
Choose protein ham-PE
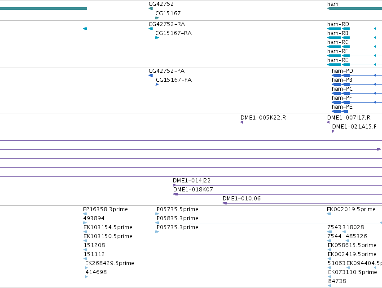[x=342, y=107]
